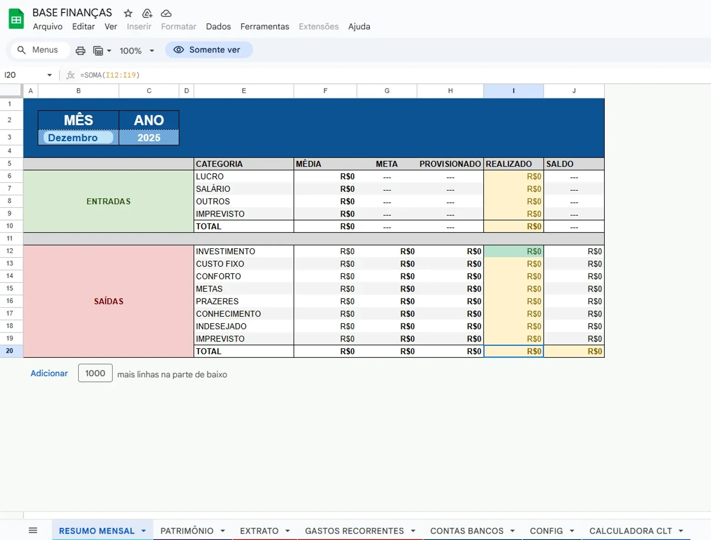Click the formula bar with SOMA formula
Screen dimensions: 711x540
pyautogui.click(x=392, y=75)
